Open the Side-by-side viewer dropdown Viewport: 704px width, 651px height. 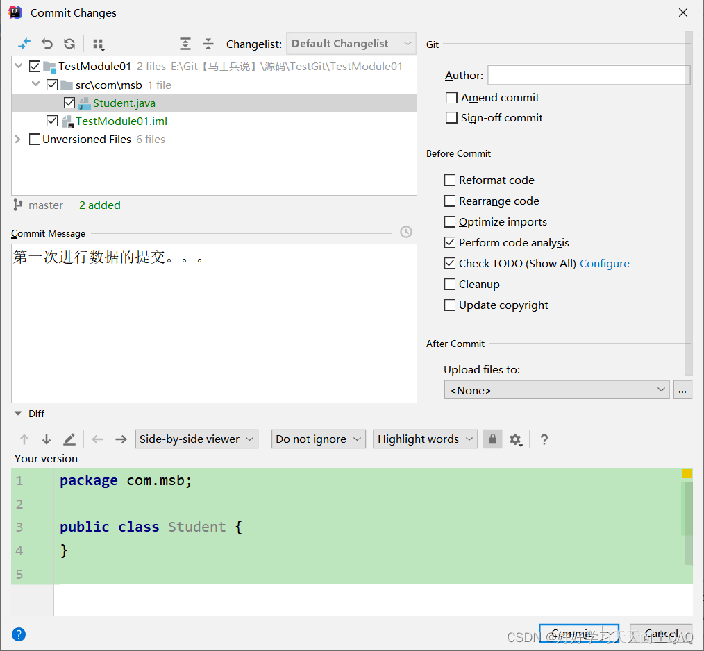point(196,439)
